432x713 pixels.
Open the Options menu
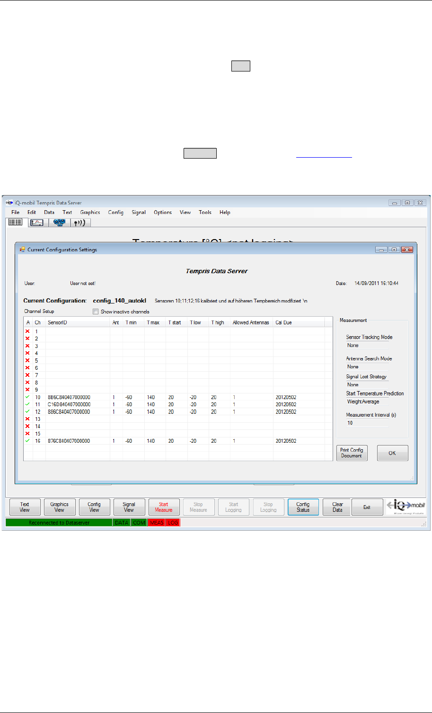coord(163,212)
